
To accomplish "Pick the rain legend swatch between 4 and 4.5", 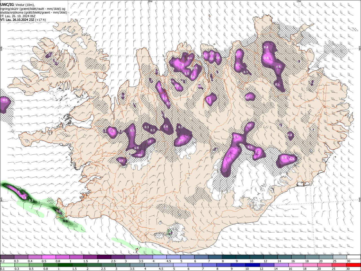I will pos(151,265).
